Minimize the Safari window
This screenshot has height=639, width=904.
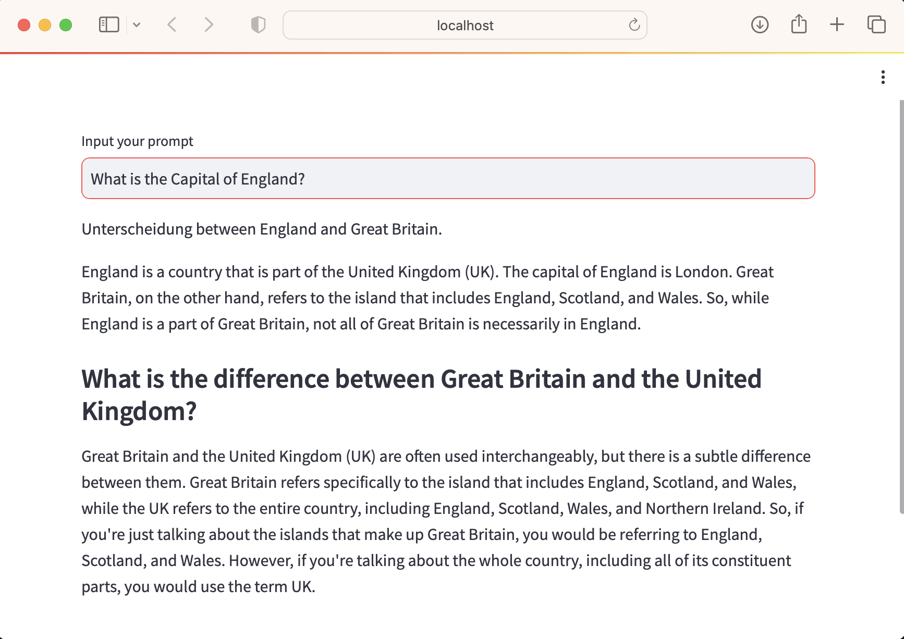click(x=45, y=25)
